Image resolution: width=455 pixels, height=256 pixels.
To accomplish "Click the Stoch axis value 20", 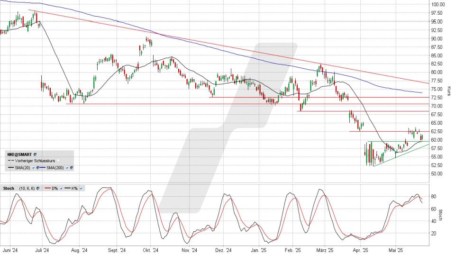I will pyautogui.click(x=434, y=234).
